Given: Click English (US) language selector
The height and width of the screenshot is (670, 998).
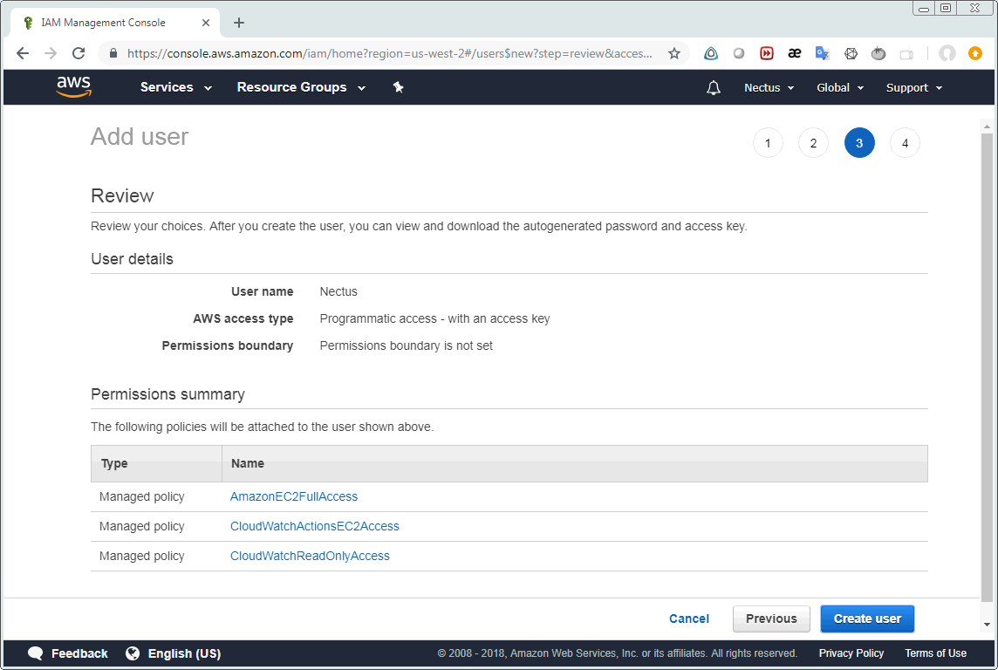Looking at the screenshot, I should pyautogui.click(x=184, y=653).
